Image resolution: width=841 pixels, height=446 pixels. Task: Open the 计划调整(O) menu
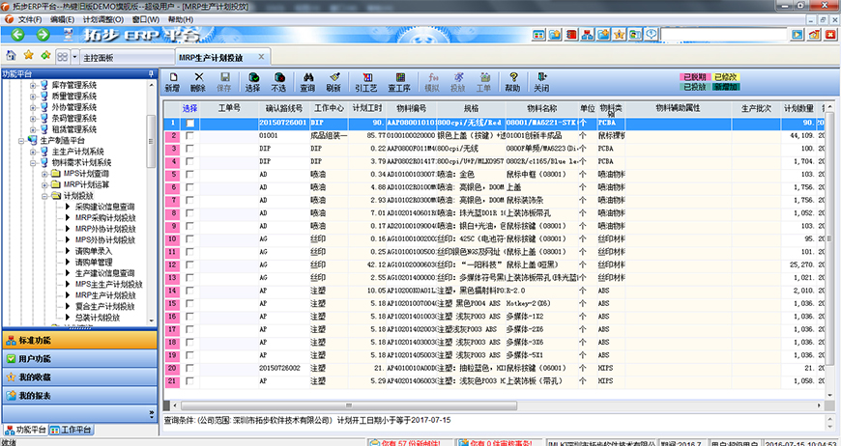102,19
